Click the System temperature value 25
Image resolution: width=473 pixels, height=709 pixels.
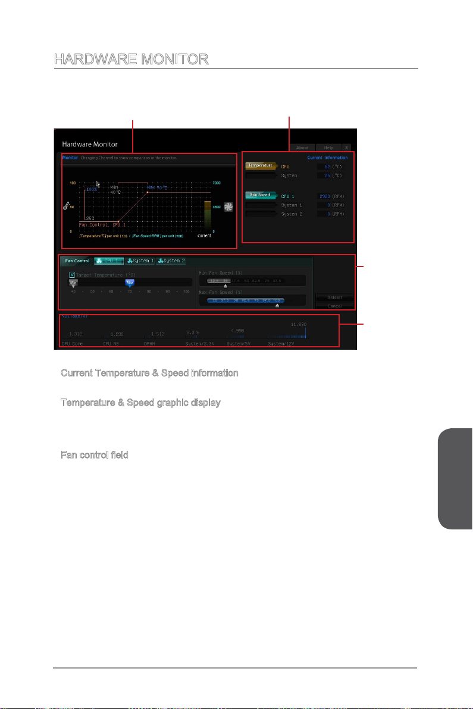(327, 175)
